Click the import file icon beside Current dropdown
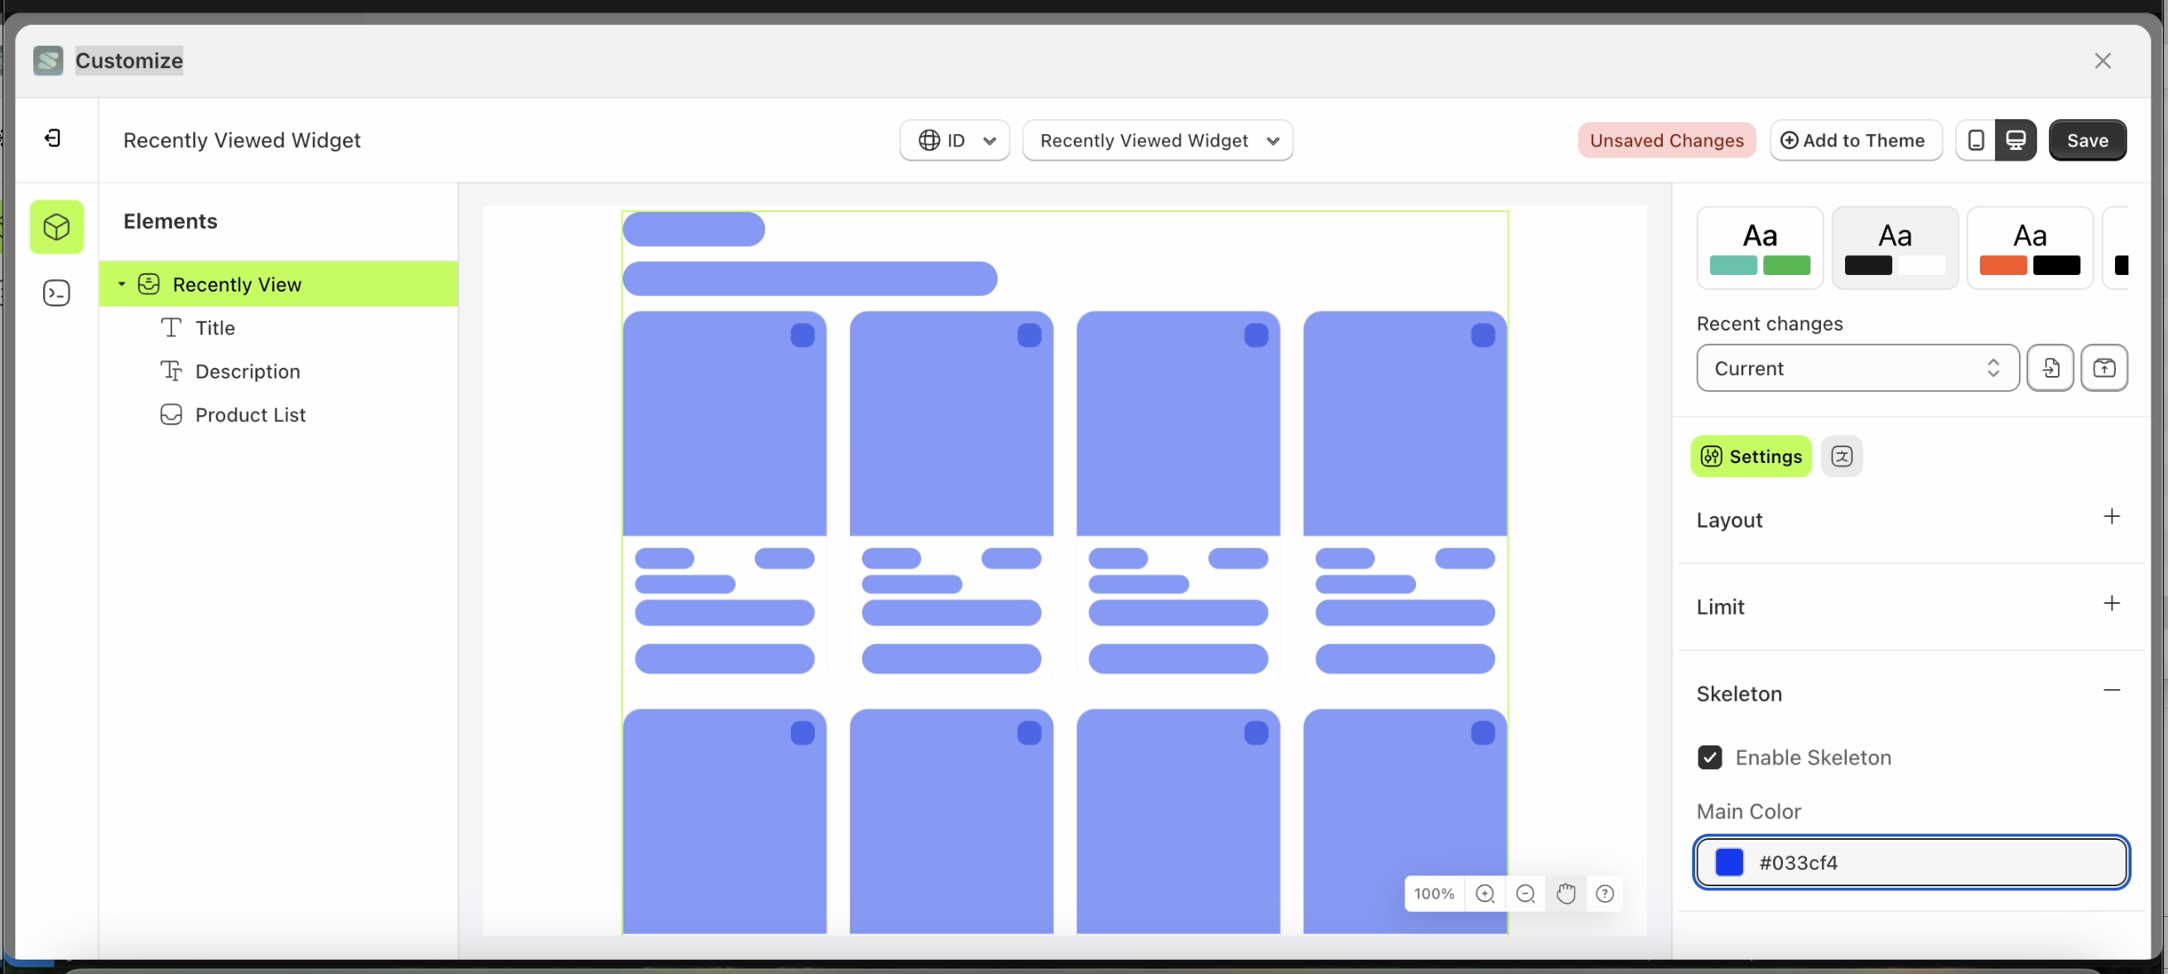Viewport: 2168px width, 974px height. coord(2052,368)
